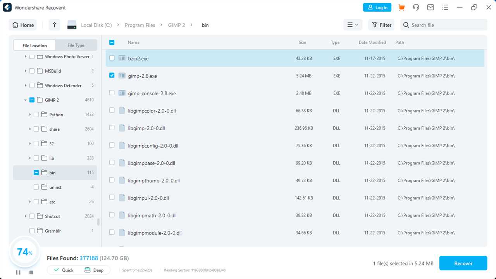The image size is (496, 279).
Task: Select the Quick scan button
Action: tap(64, 270)
